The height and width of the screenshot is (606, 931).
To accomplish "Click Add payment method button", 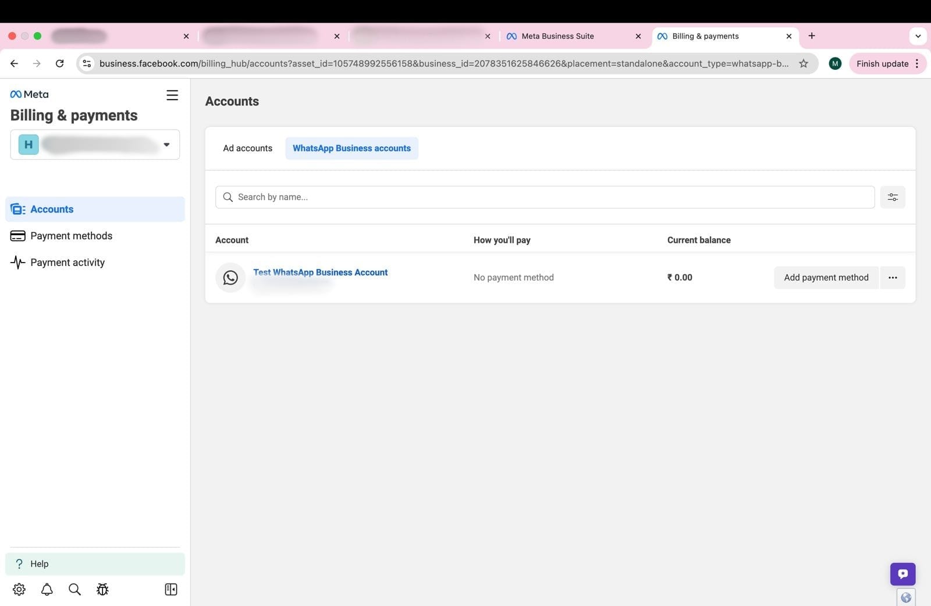I will click(x=826, y=278).
